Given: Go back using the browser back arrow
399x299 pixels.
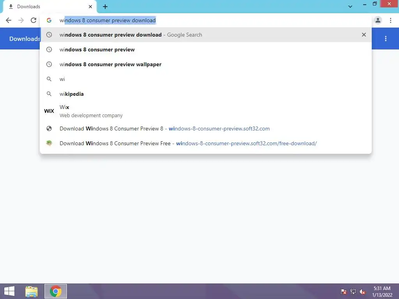Looking at the screenshot, I should (x=9, y=20).
